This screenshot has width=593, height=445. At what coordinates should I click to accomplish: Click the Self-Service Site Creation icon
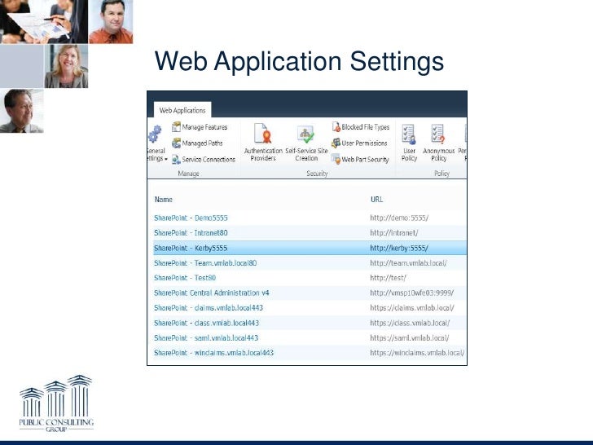pos(306,134)
